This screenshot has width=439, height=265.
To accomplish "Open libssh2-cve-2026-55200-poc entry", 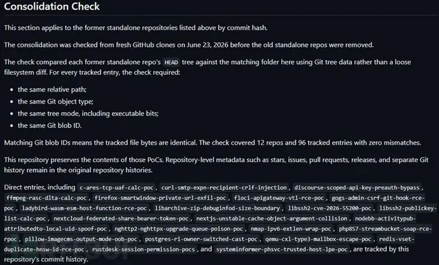I will 330,208.
